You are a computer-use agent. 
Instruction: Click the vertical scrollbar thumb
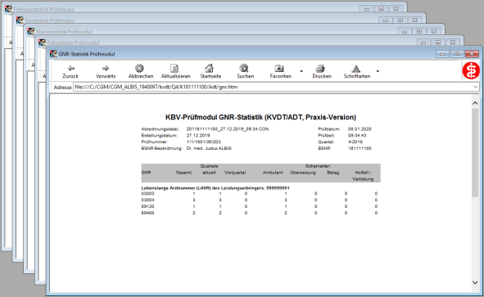(x=475, y=152)
